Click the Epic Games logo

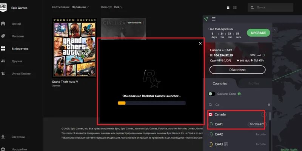tap(3, 7)
